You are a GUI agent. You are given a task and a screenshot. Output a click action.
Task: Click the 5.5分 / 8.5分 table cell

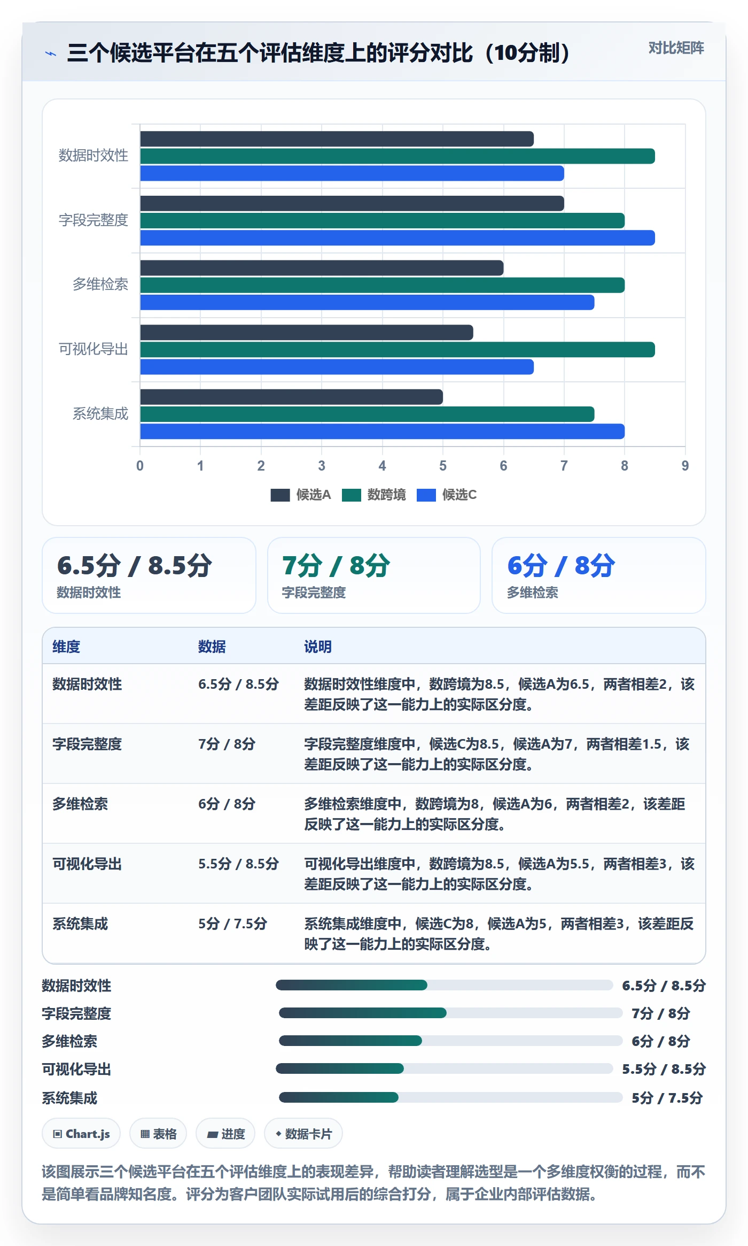[238, 864]
